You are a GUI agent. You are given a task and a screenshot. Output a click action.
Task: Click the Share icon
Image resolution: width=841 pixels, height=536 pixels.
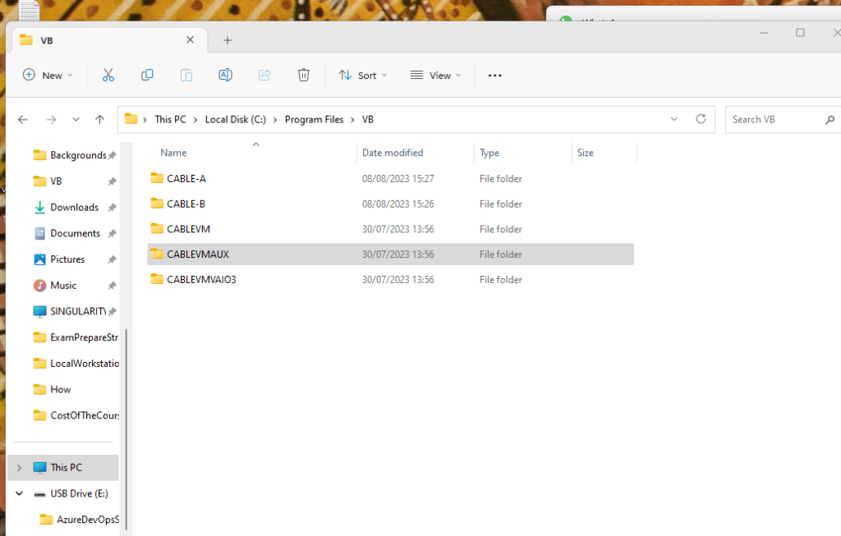click(x=264, y=75)
